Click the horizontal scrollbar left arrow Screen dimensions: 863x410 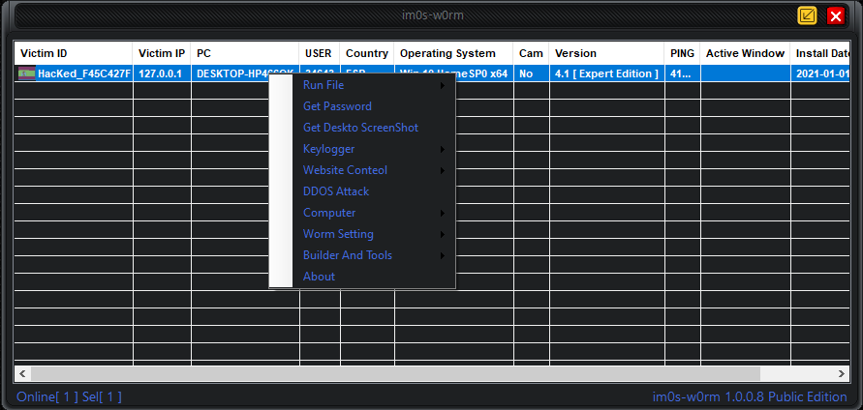click(x=22, y=373)
